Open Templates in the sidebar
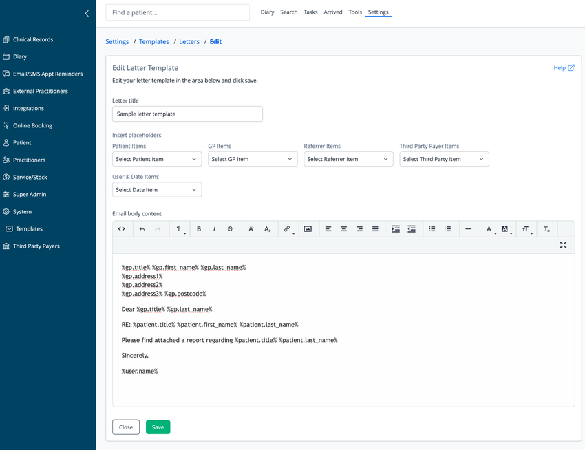This screenshot has width=585, height=450. click(x=29, y=228)
